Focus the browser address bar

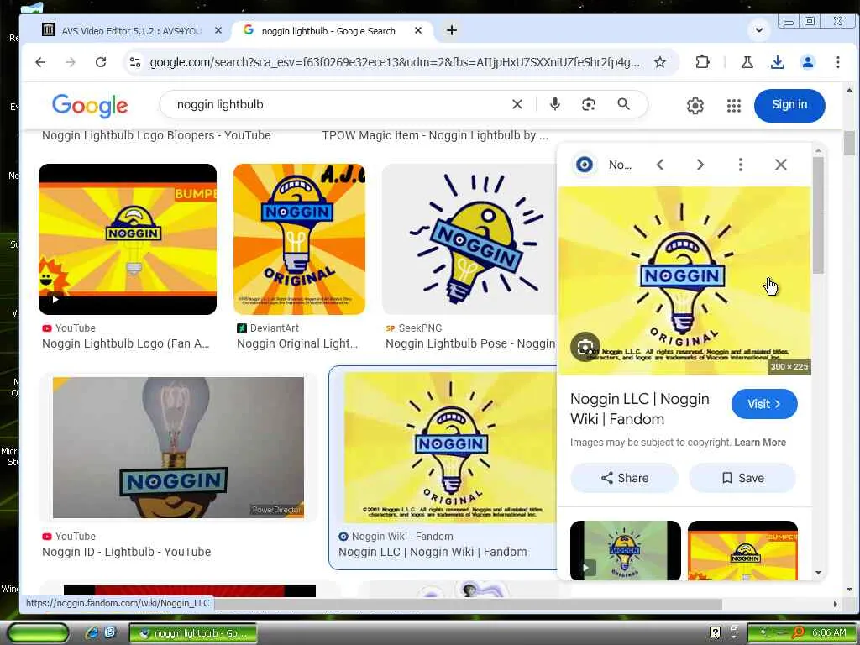pyautogui.click(x=395, y=62)
